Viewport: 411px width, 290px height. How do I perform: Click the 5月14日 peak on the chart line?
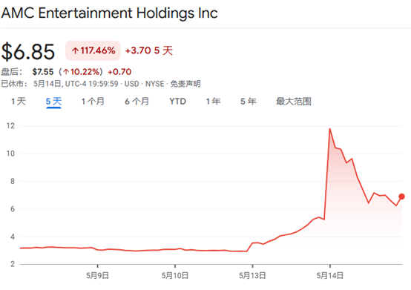pos(329,129)
